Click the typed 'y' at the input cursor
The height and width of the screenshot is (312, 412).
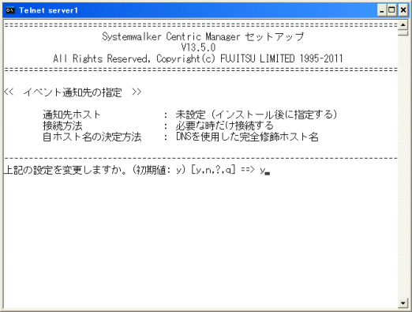point(262,171)
